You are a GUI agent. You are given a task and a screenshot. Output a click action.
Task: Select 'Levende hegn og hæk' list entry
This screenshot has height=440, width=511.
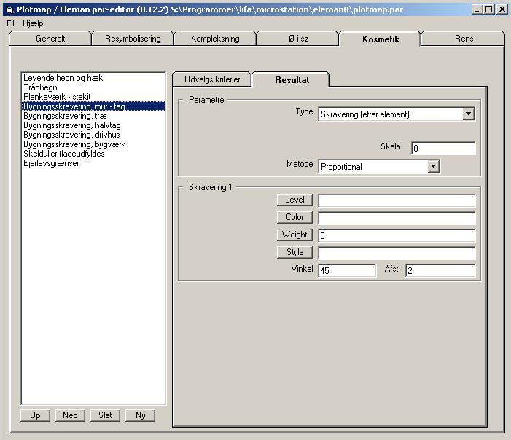pos(93,78)
